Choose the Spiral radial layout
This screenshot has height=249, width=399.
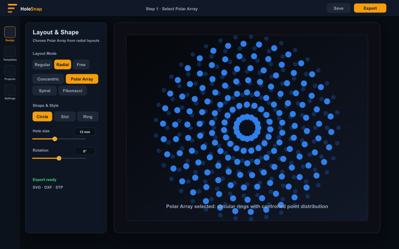pos(44,91)
